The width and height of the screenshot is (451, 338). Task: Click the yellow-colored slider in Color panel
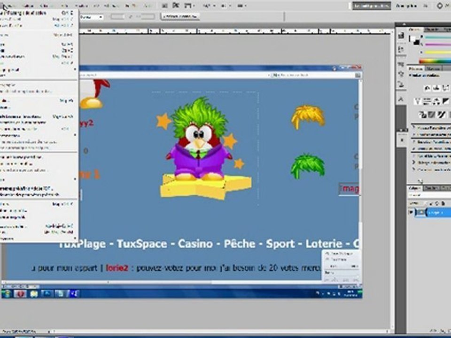(438, 52)
